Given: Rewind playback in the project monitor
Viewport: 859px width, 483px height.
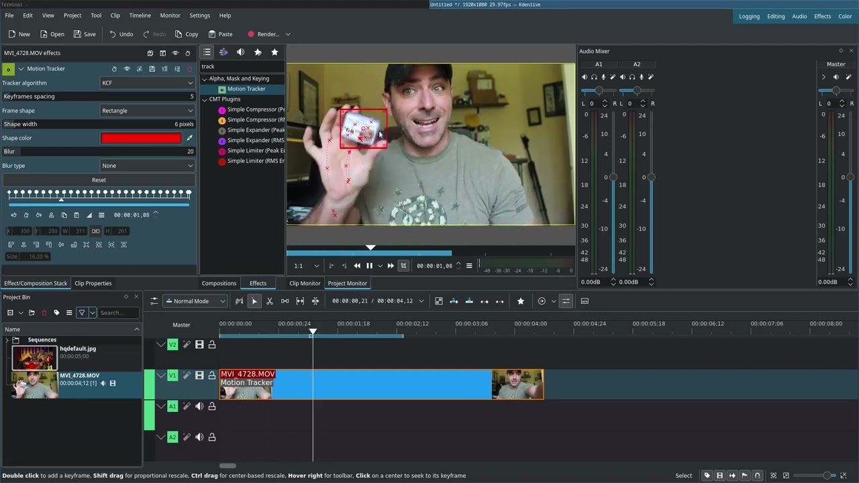Looking at the screenshot, I should tap(357, 266).
